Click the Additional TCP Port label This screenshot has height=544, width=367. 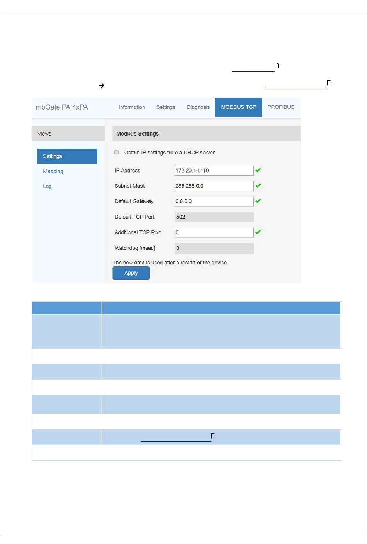tap(138, 232)
